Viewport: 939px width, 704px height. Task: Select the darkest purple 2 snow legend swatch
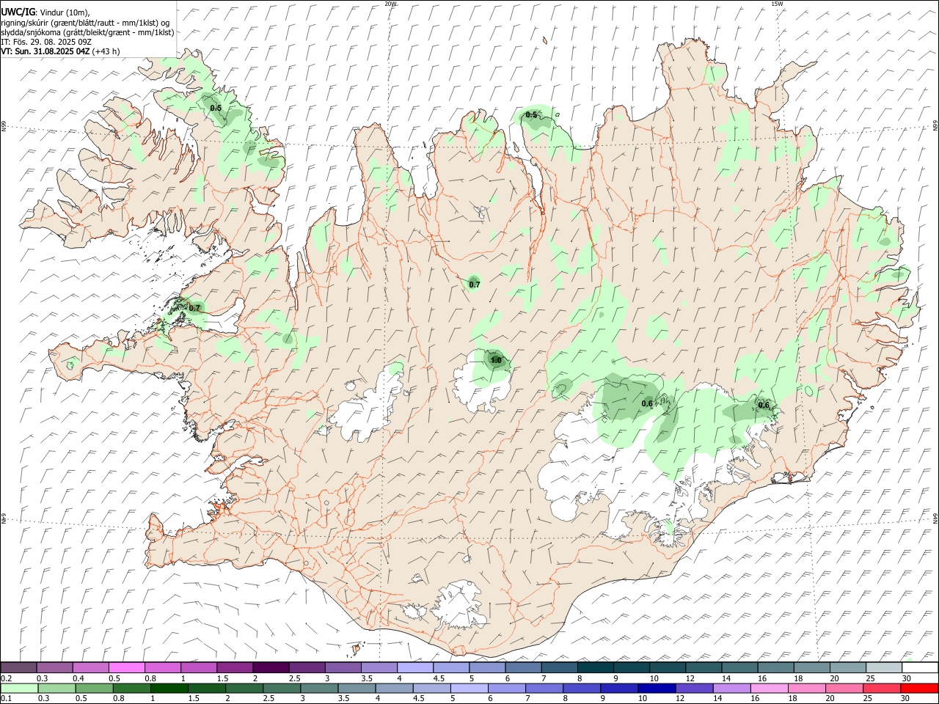[x=271, y=668]
